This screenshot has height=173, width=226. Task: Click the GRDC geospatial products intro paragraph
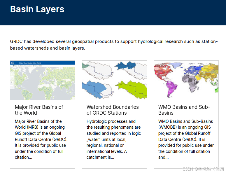point(114,45)
